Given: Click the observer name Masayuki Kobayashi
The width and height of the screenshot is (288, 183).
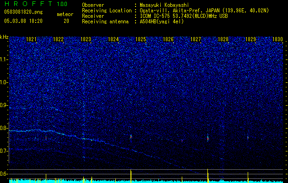Looking at the screenshot, I should [x=164, y=5].
